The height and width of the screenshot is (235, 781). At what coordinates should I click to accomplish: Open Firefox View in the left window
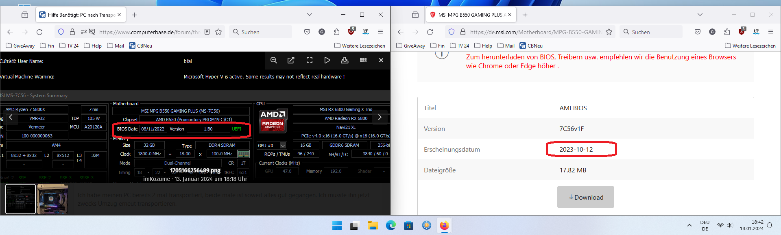25,15
